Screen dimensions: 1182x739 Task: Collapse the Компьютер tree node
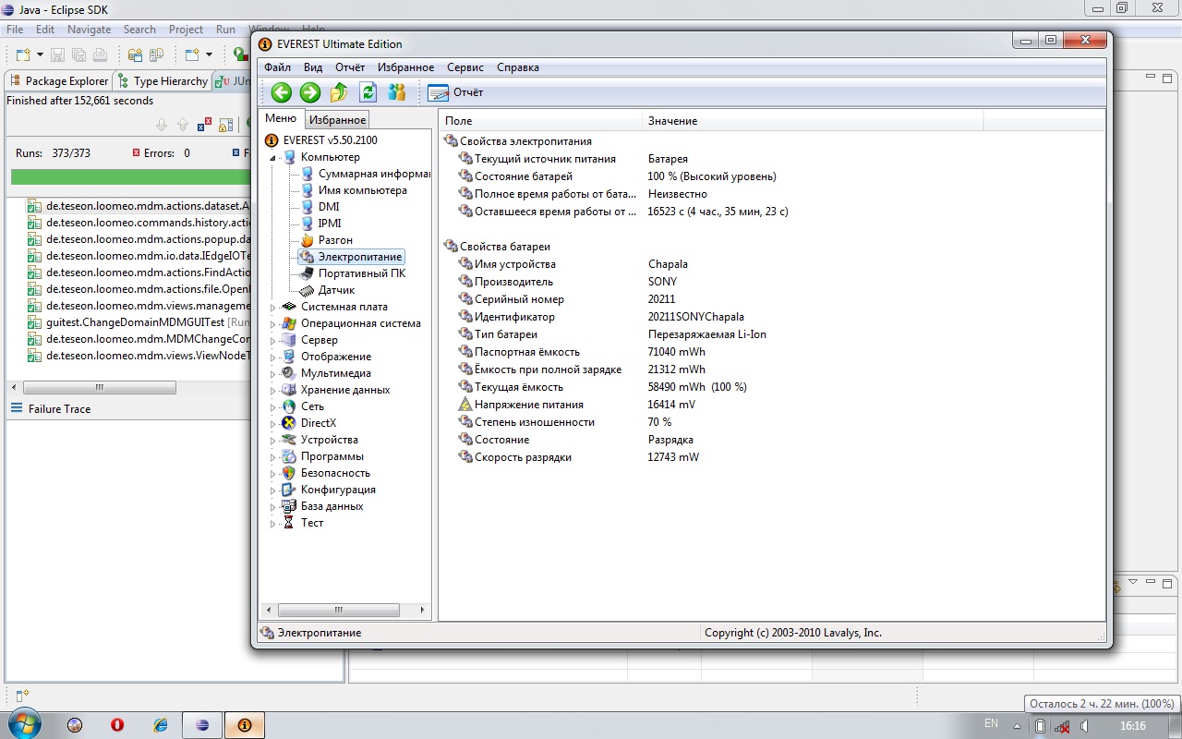[273, 158]
